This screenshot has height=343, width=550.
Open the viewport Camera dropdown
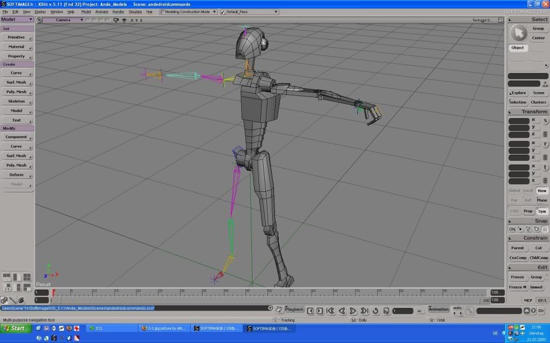[x=63, y=20]
